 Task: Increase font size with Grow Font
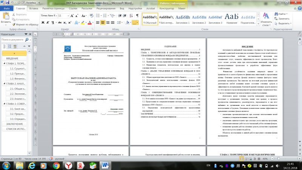point(72,16)
